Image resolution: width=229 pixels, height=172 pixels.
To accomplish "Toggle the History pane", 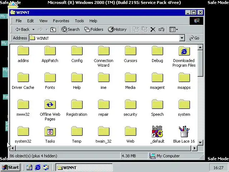I will coord(117,29).
